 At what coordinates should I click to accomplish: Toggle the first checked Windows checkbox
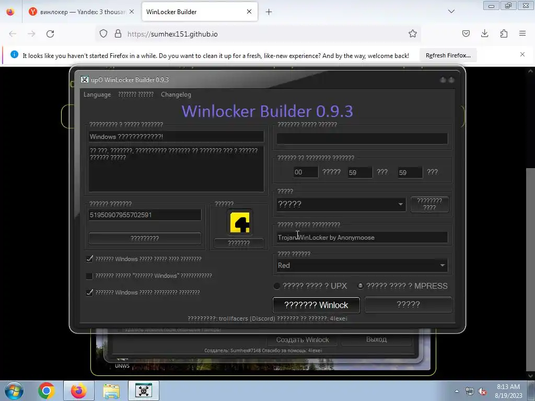89,259
